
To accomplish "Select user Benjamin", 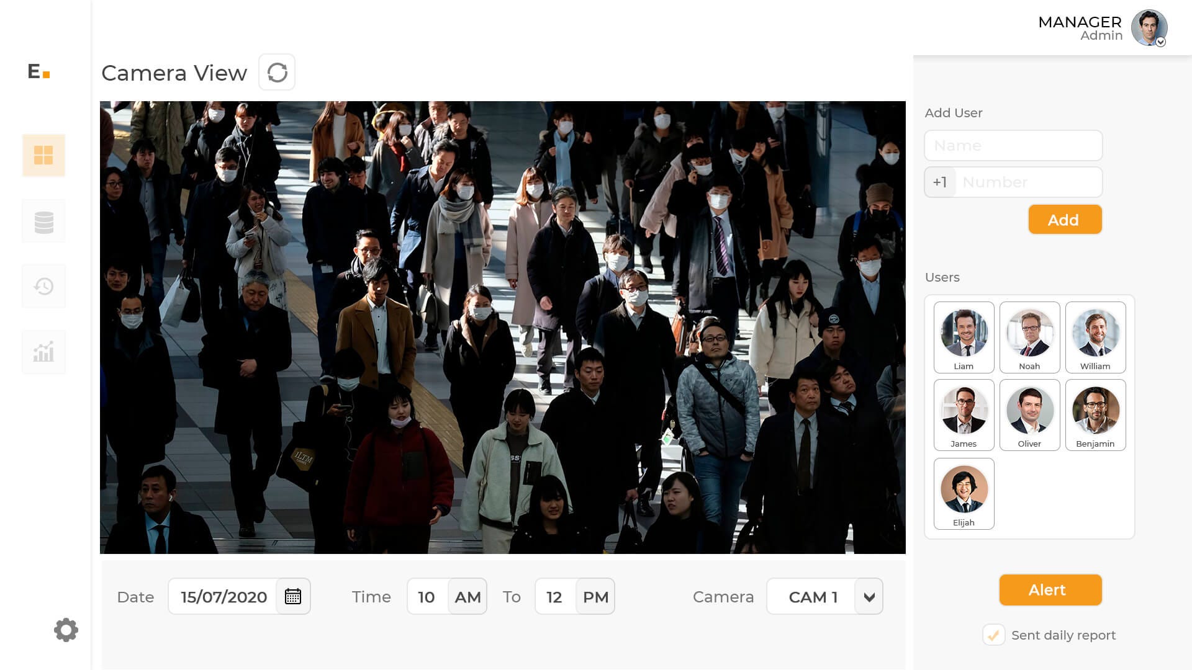I will tap(1095, 415).
